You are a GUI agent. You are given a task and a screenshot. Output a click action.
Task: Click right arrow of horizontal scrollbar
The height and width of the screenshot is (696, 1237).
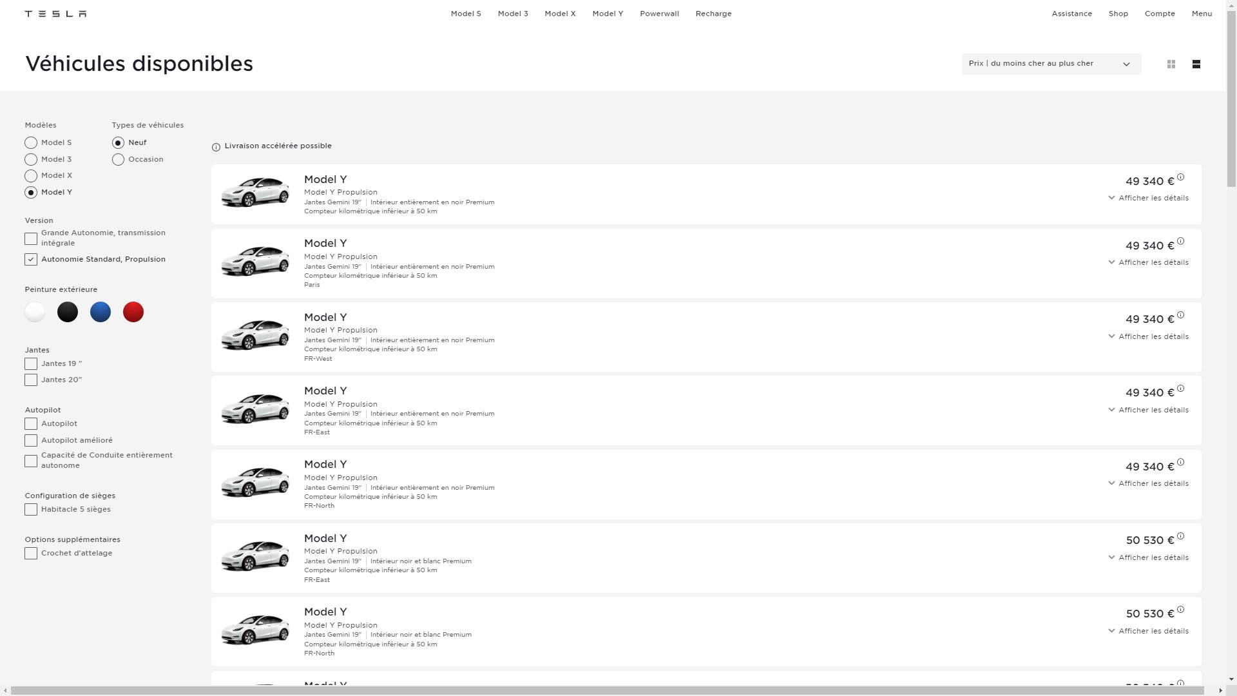point(1221,691)
